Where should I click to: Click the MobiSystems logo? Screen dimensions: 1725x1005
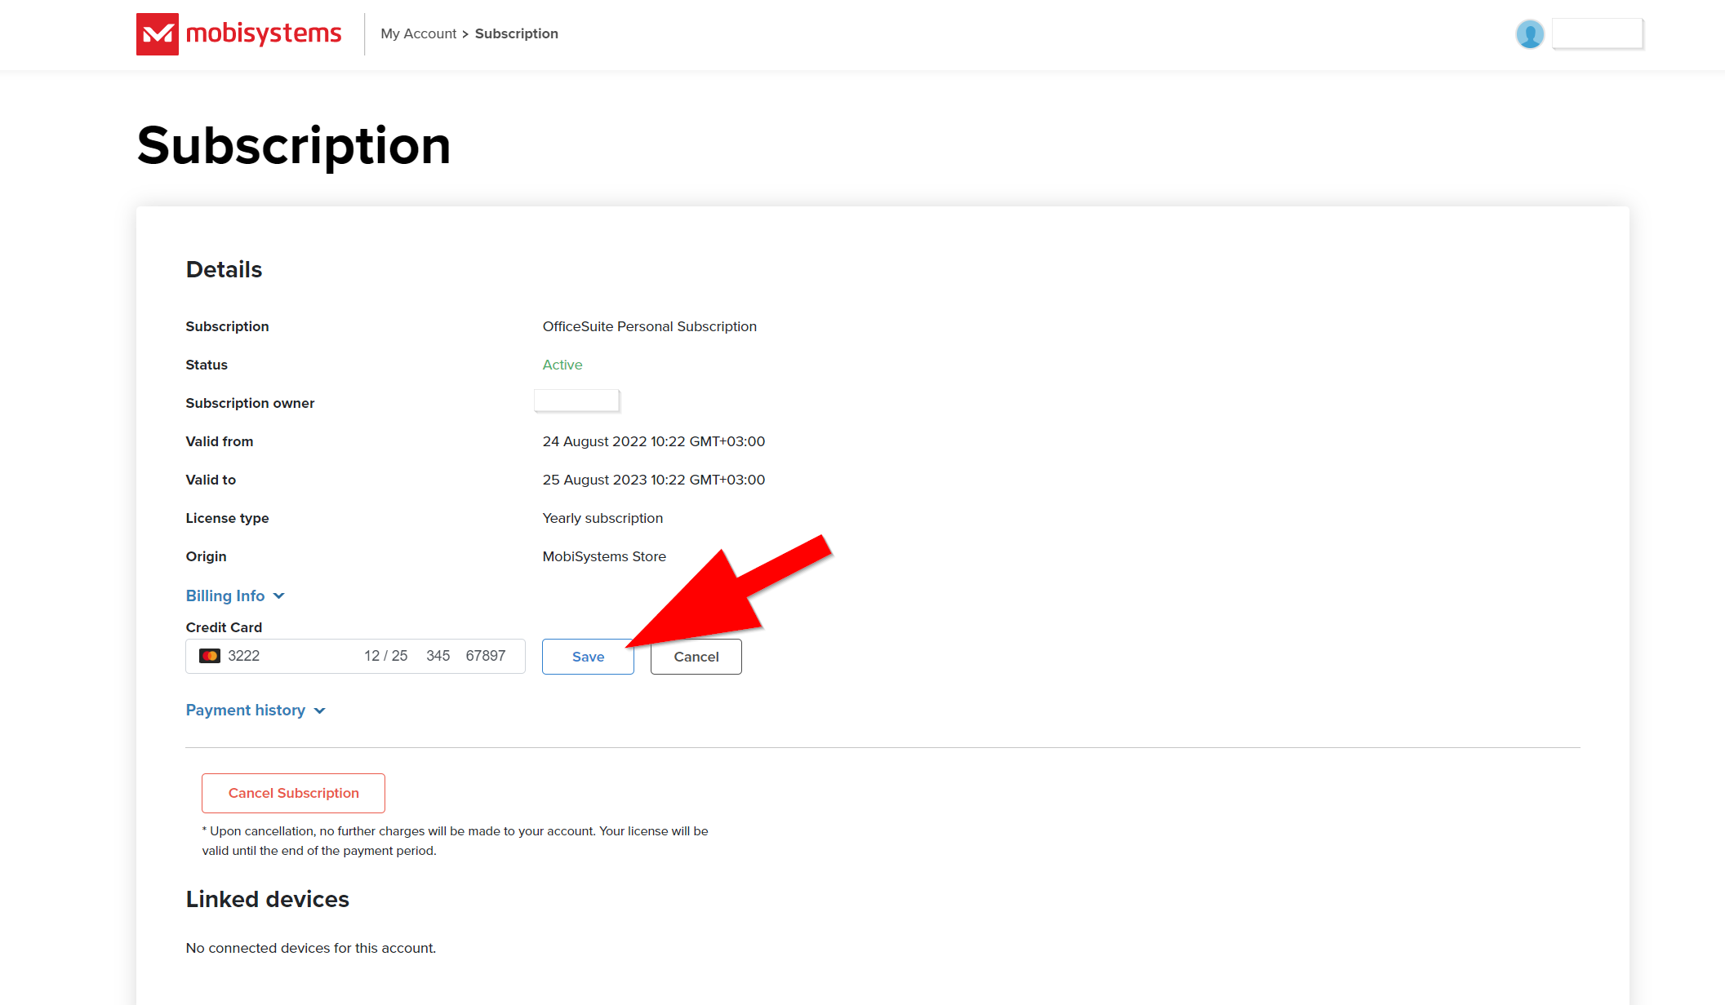click(238, 33)
